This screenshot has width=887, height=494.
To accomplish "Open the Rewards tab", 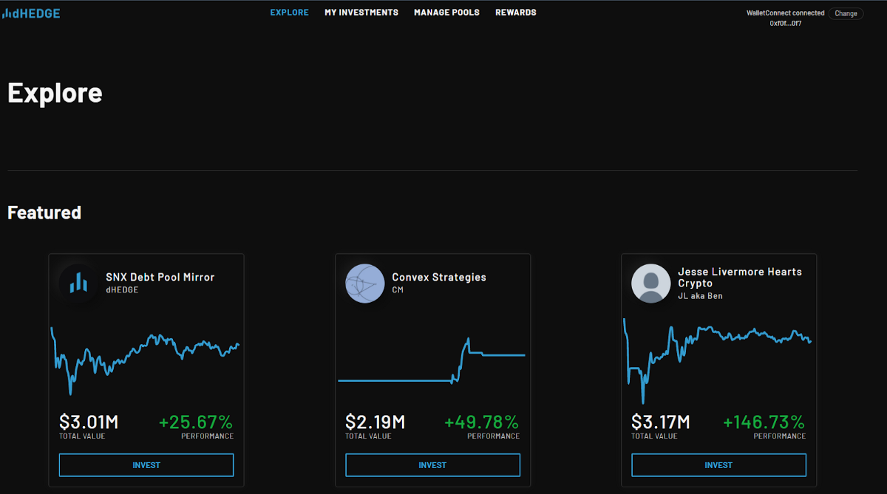I will click(x=516, y=13).
